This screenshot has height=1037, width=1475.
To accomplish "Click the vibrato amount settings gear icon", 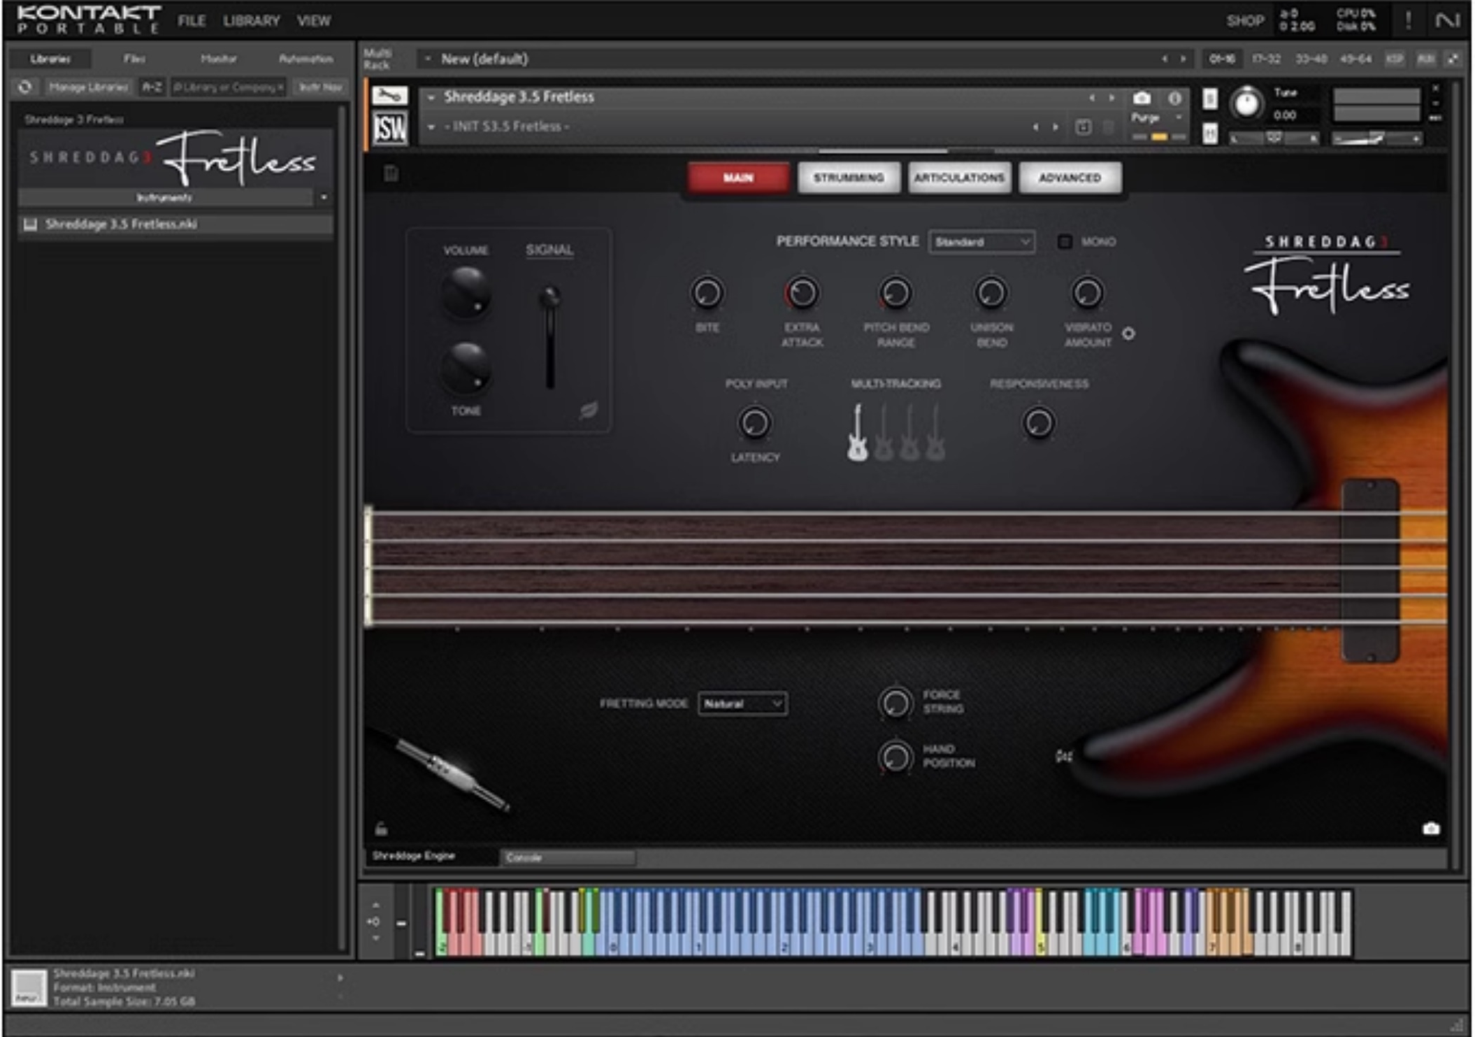I will click(x=1128, y=334).
